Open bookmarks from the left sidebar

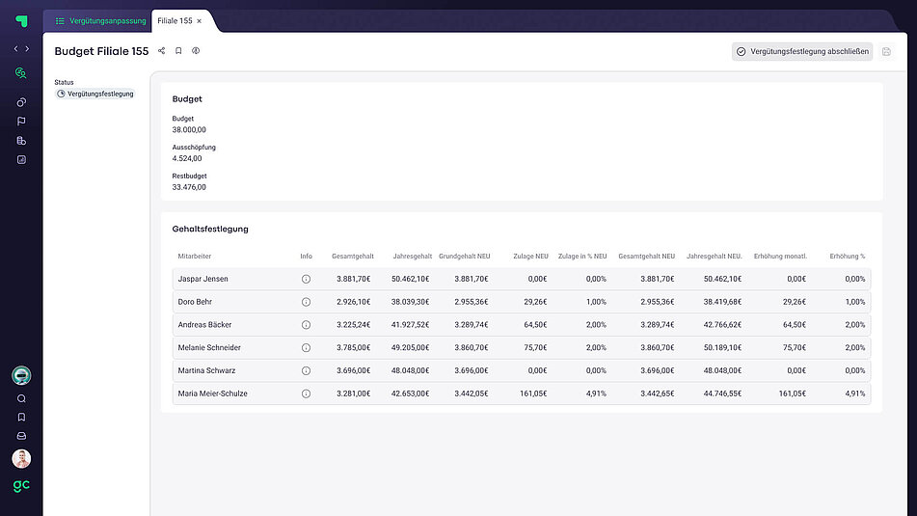coord(21,418)
